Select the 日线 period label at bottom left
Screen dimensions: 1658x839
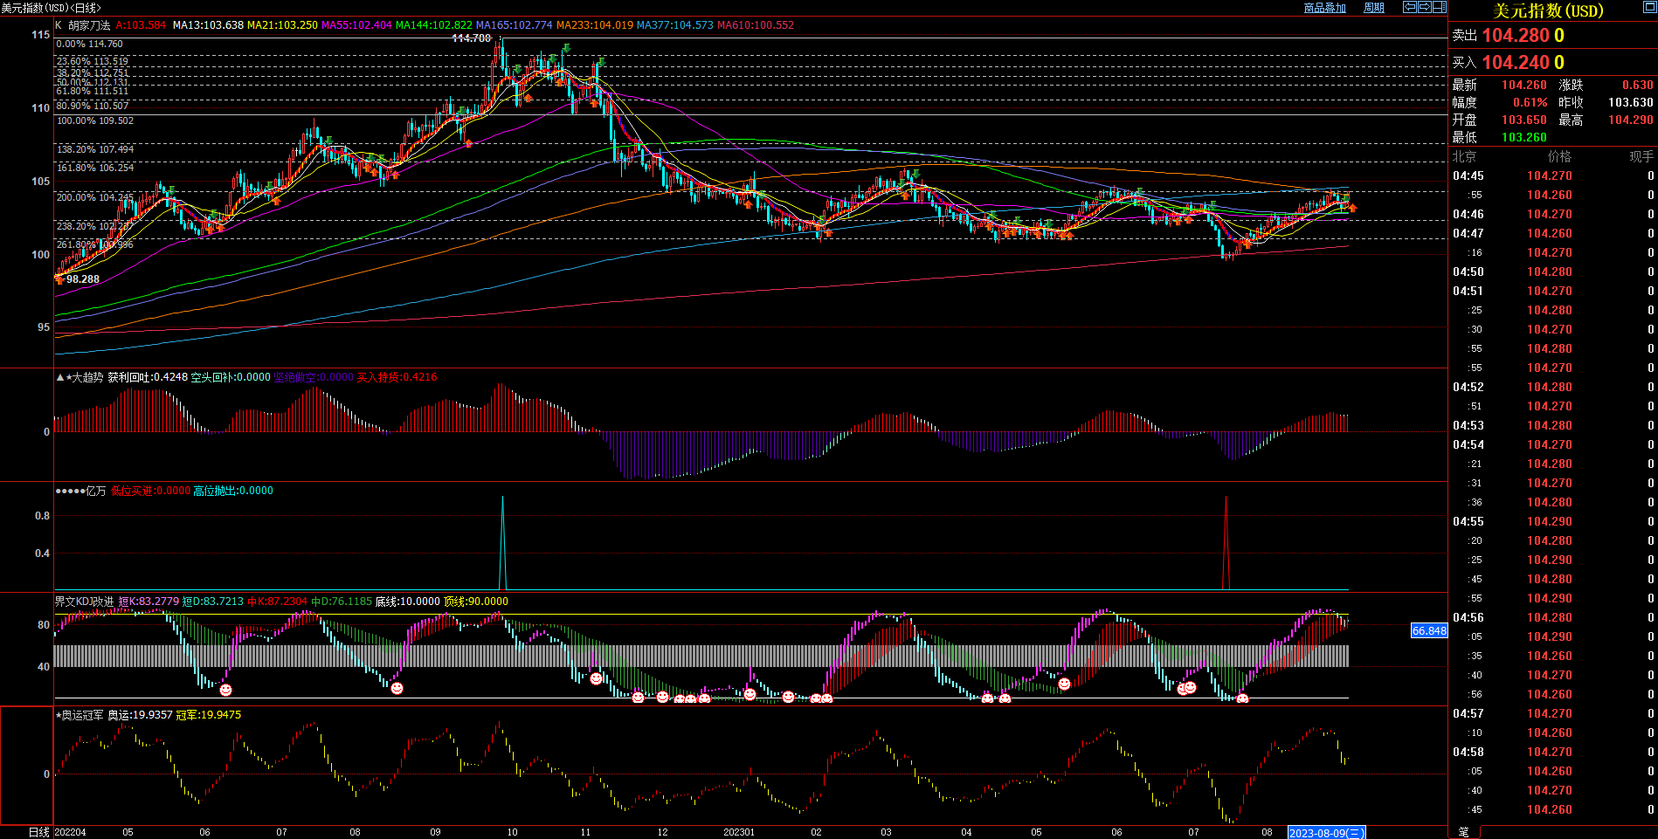coord(39,832)
